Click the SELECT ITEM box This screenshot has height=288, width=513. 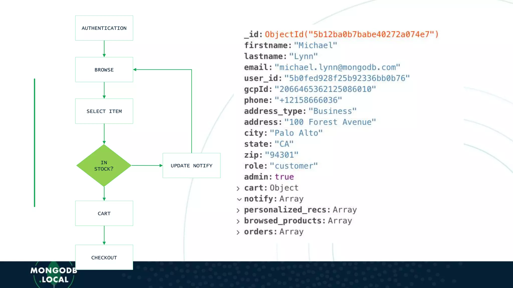pyautogui.click(x=104, y=111)
